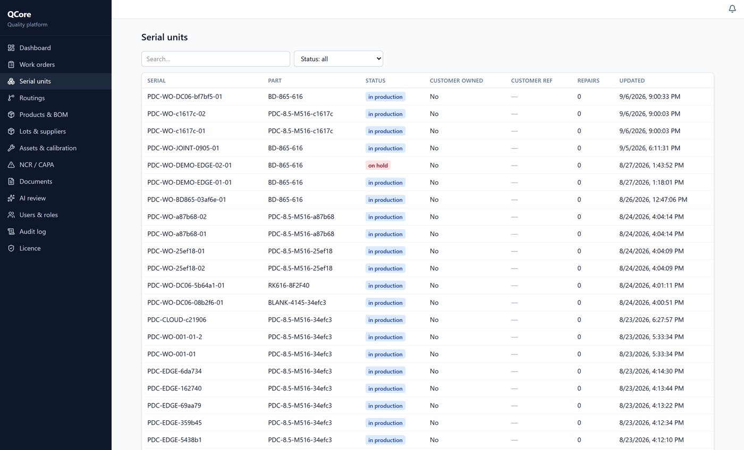Click timestamp 8/24/2026, 4:01:11 PM
The width and height of the screenshot is (744, 450).
652,285
